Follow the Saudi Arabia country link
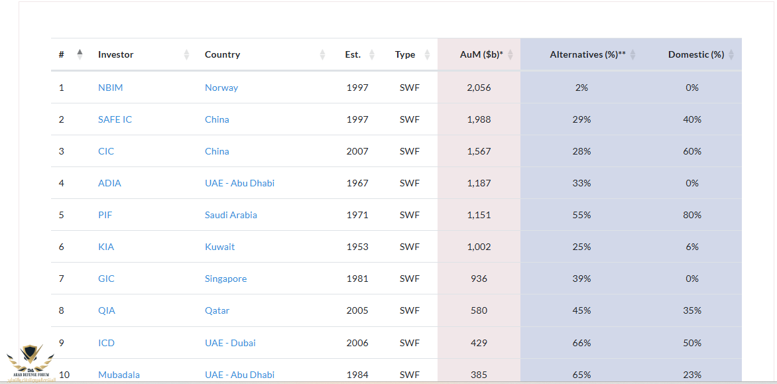 pyautogui.click(x=231, y=215)
